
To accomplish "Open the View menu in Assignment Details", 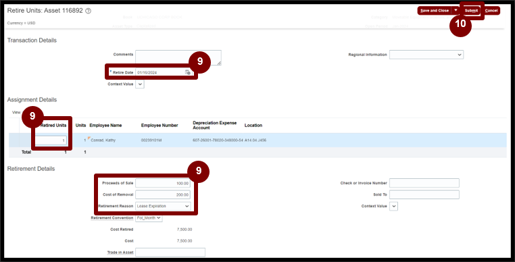I will pos(16,112).
